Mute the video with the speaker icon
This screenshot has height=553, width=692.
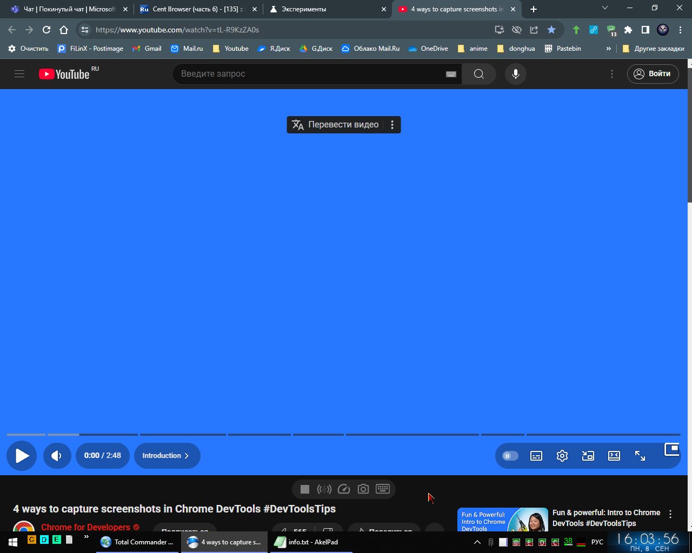57,456
